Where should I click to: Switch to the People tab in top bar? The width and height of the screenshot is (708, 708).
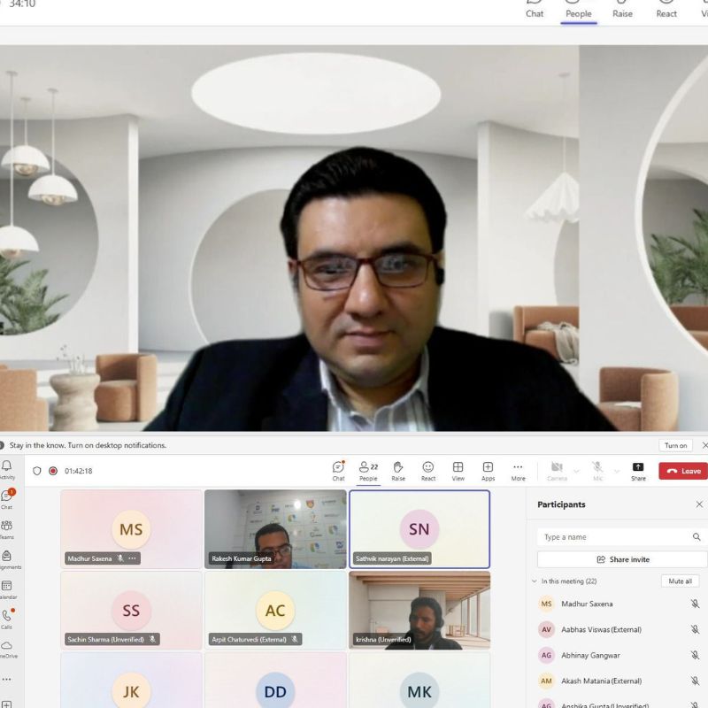(579, 11)
